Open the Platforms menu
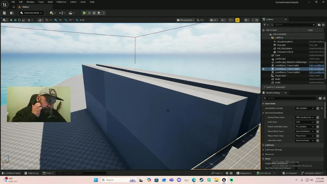327x184 pixels. point(61,2)
